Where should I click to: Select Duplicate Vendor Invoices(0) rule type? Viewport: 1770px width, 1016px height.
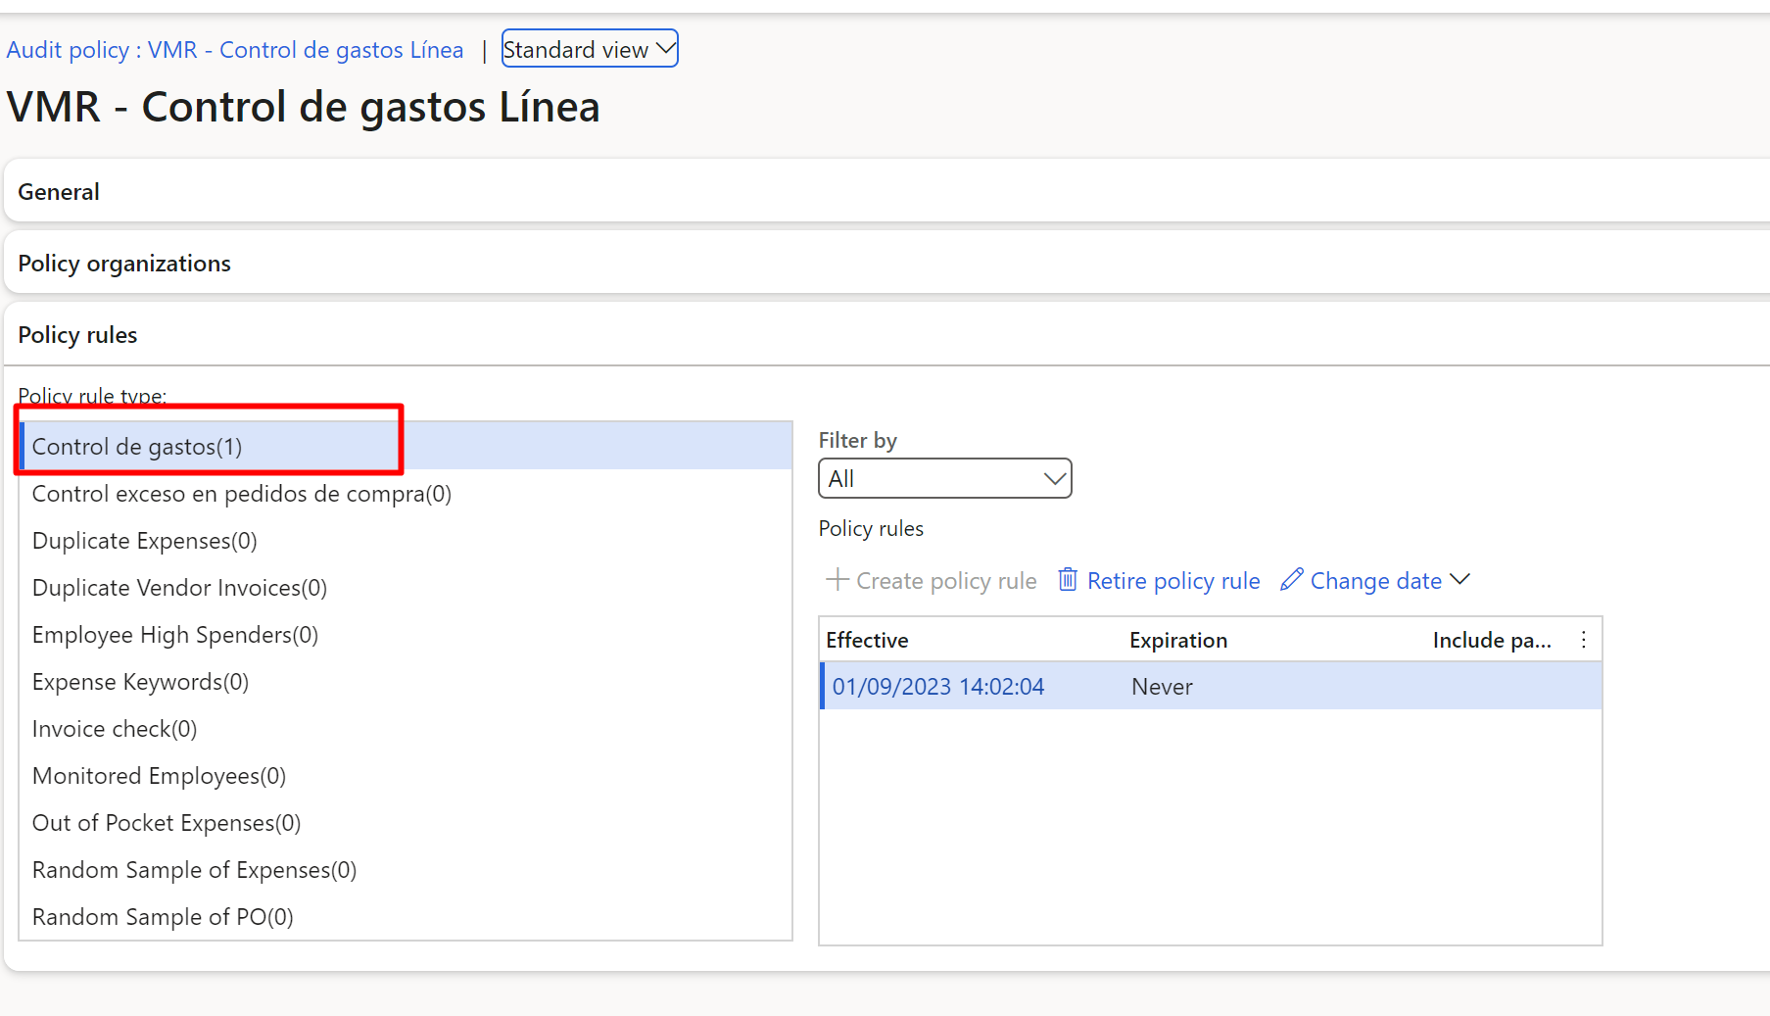click(x=406, y=588)
